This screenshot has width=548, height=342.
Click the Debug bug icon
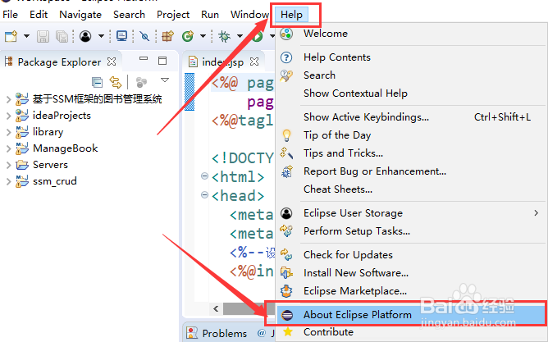pyautogui.click(x=224, y=36)
